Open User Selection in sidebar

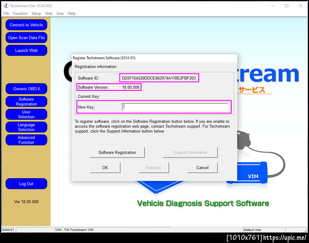[26, 115]
